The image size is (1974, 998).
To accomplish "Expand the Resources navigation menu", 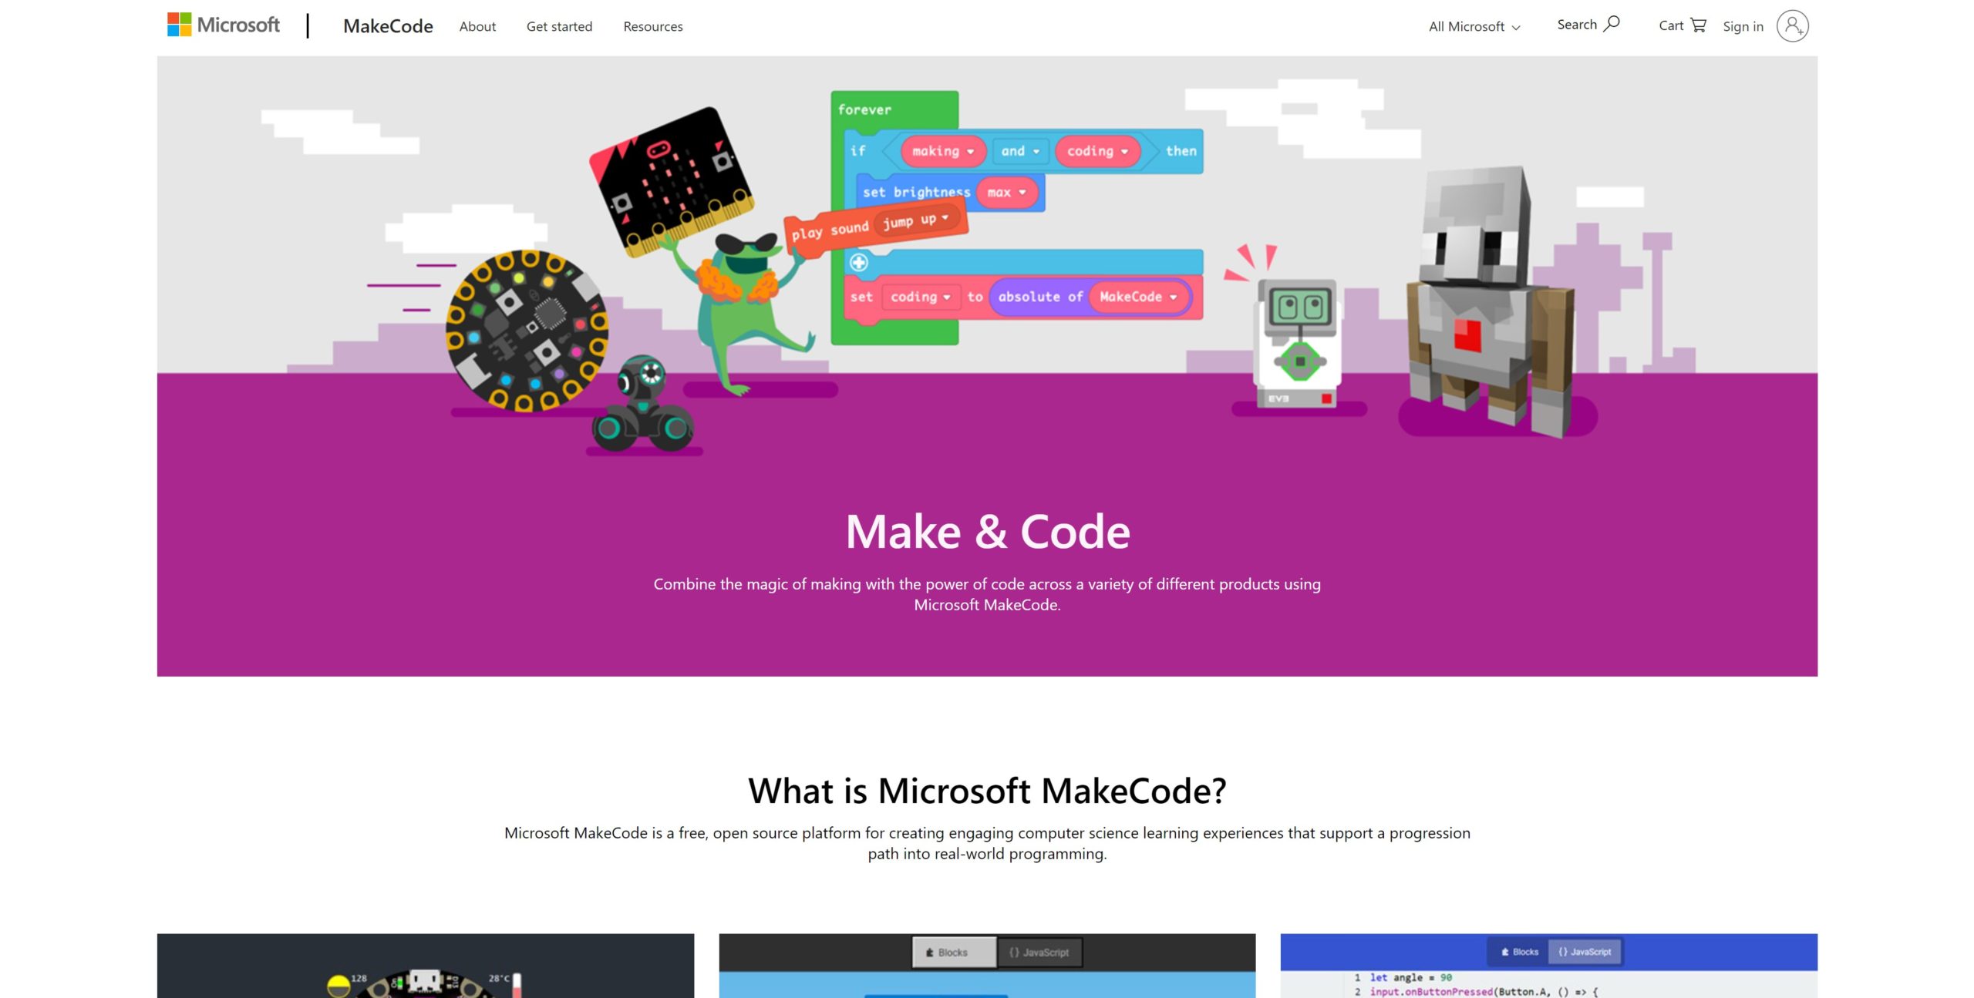I will click(x=649, y=25).
